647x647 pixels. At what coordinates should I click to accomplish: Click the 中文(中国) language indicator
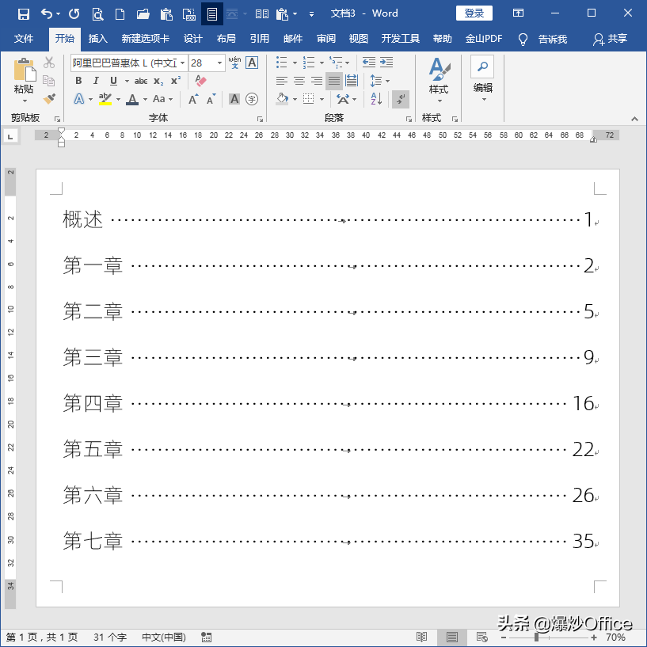click(164, 637)
